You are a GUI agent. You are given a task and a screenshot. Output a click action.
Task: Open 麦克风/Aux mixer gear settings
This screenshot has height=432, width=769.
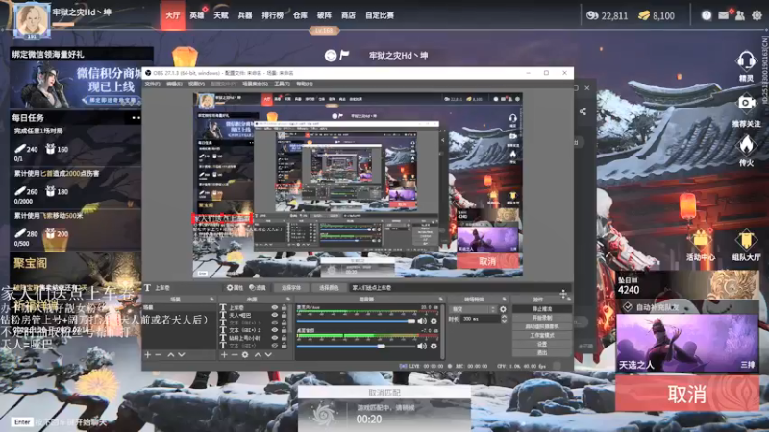pyautogui.click(x=434, y=321)
